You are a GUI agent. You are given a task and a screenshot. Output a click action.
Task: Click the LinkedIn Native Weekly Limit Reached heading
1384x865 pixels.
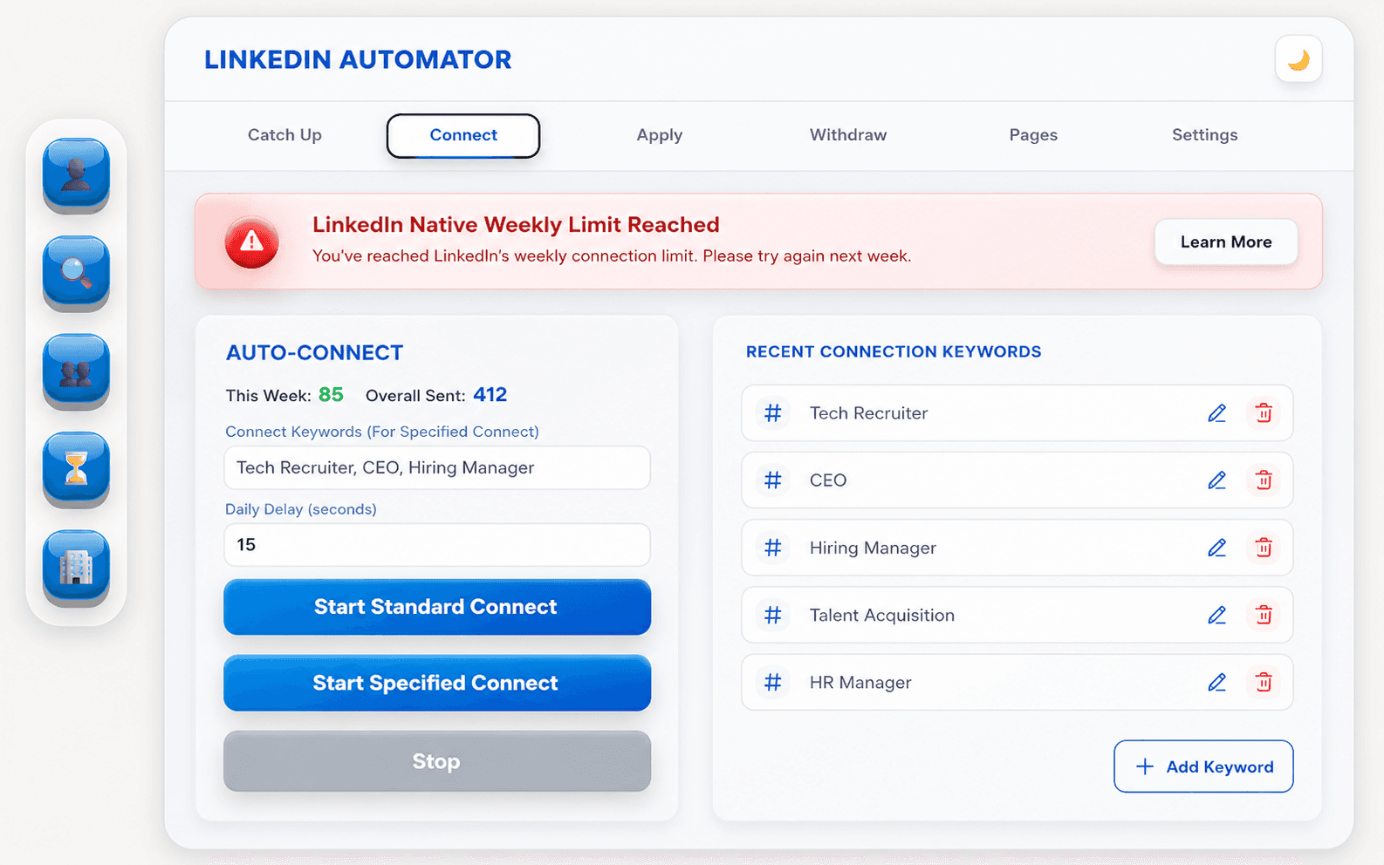(516, 225)
